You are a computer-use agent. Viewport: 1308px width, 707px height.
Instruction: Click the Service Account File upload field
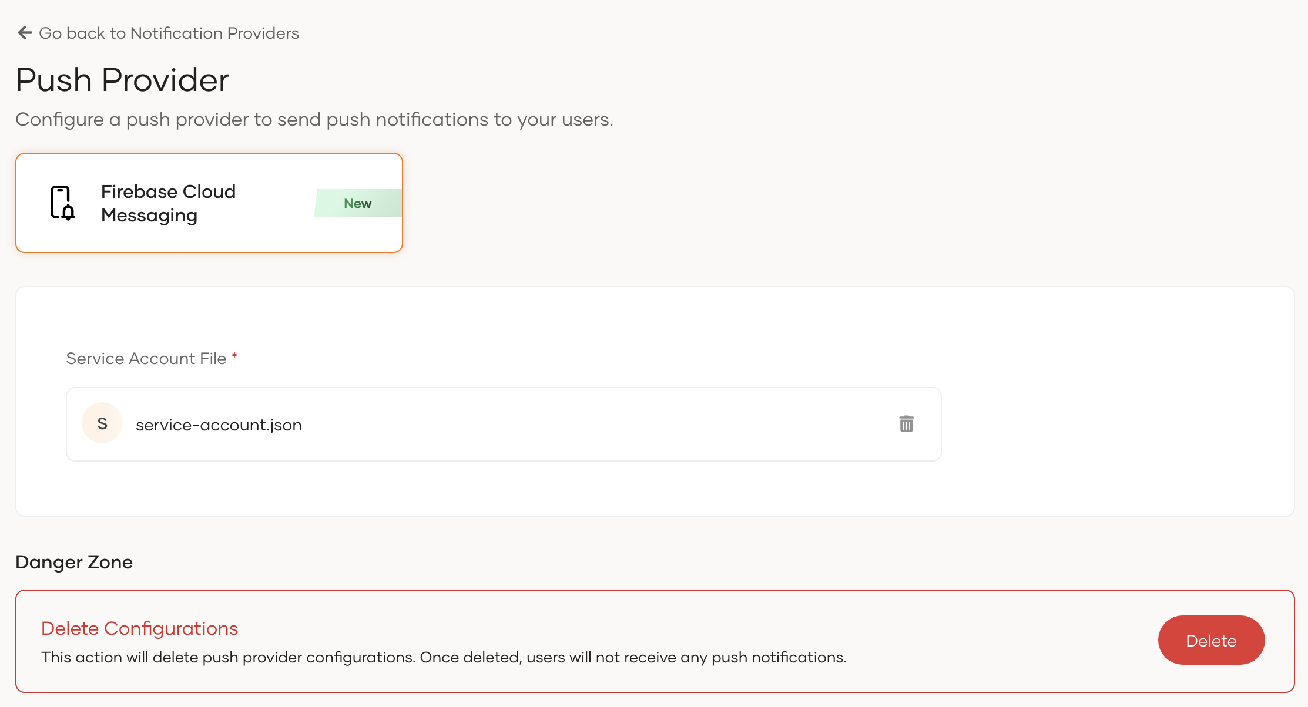coord(504,424)
